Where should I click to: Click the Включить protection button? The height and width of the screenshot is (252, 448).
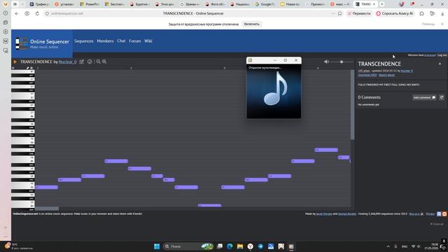252,24
